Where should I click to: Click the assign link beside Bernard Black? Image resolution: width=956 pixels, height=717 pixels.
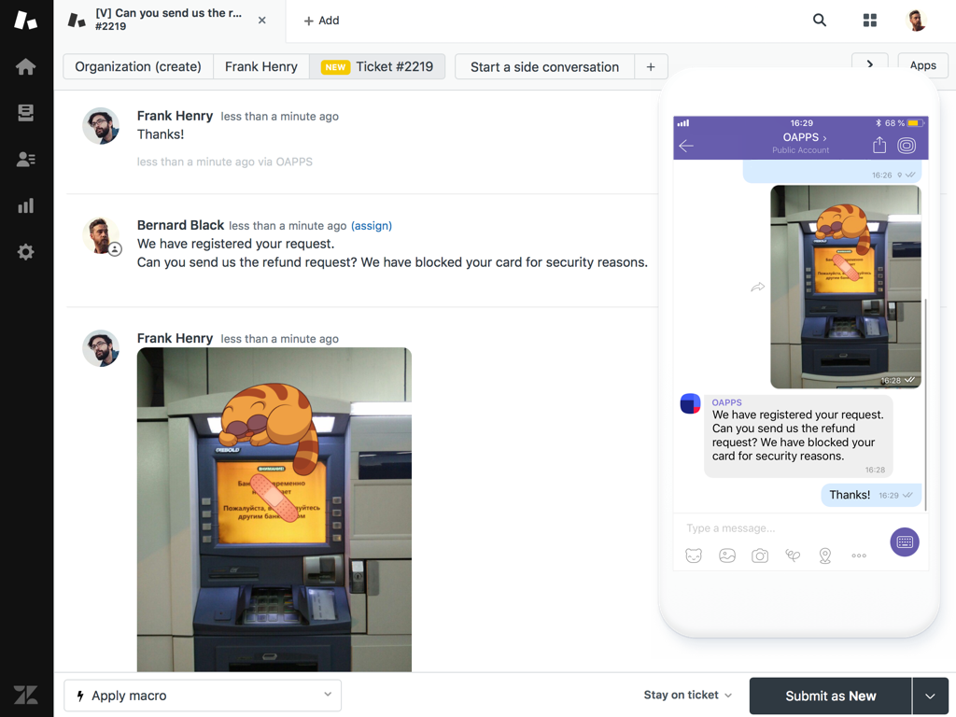(x=372, y=226)
